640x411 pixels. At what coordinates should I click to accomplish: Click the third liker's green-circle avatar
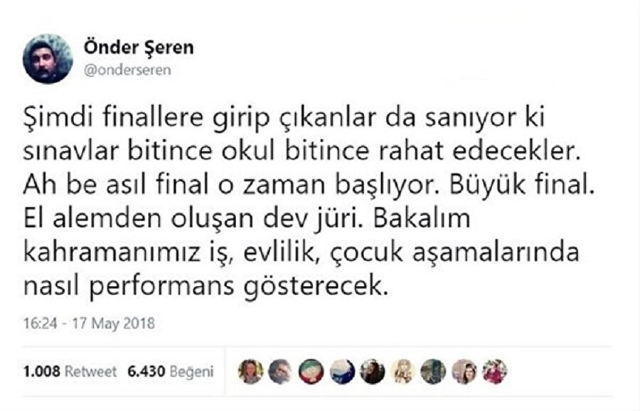309,369
